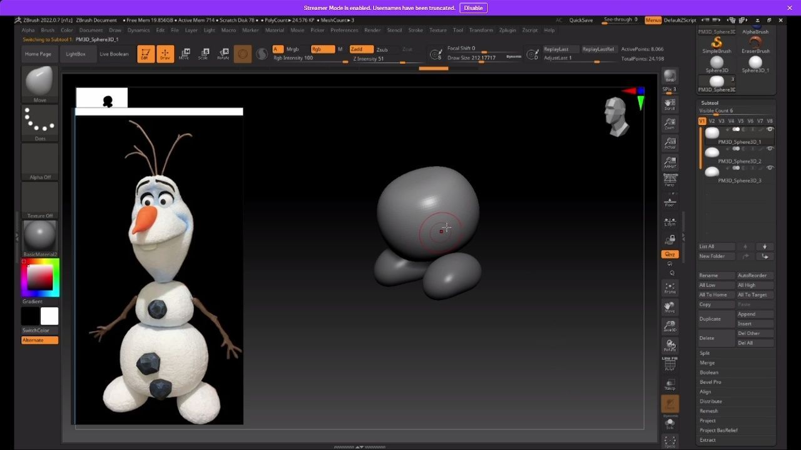Click the Sphere3D tool thumbnail

pos(717,64)
